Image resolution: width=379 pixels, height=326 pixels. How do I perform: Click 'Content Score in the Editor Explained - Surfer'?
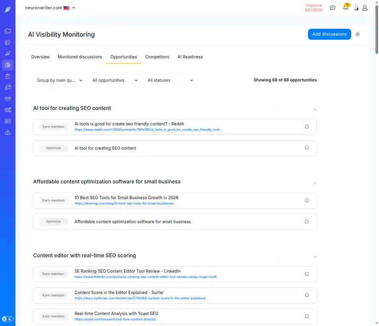coord(119,292)
